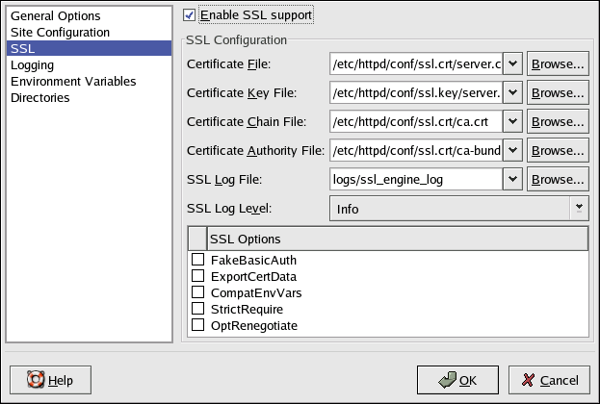Browse for the Certificate Chain File
This screenshot has width=600, height=404.
559,122
